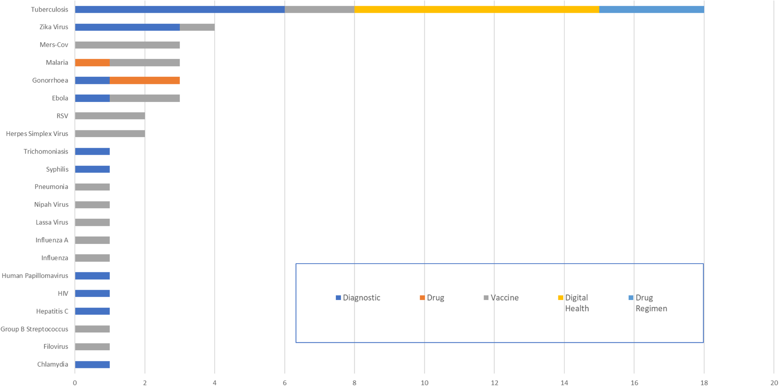Select the Zika Virus blue Diagnostic segment
Image resolution: width=779 pixels, height=386 pixels.
click(x=127, y=27)
